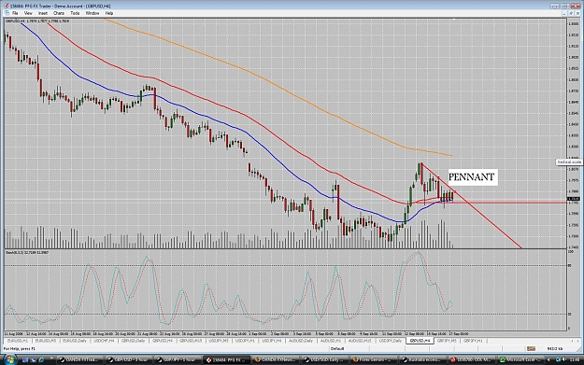Switch to the USDJPY,M5 chart tab

219,341
